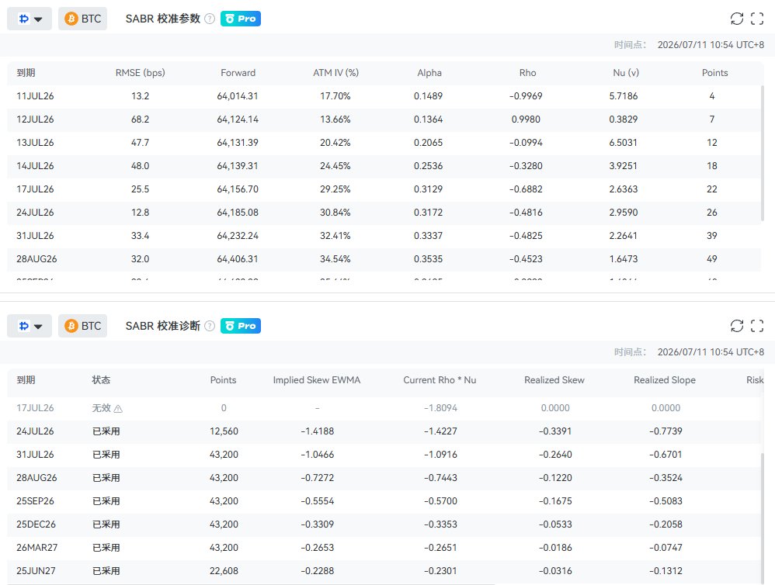
Task: Click help icon next to SABR 校准诊断
Action: point(210,326)
